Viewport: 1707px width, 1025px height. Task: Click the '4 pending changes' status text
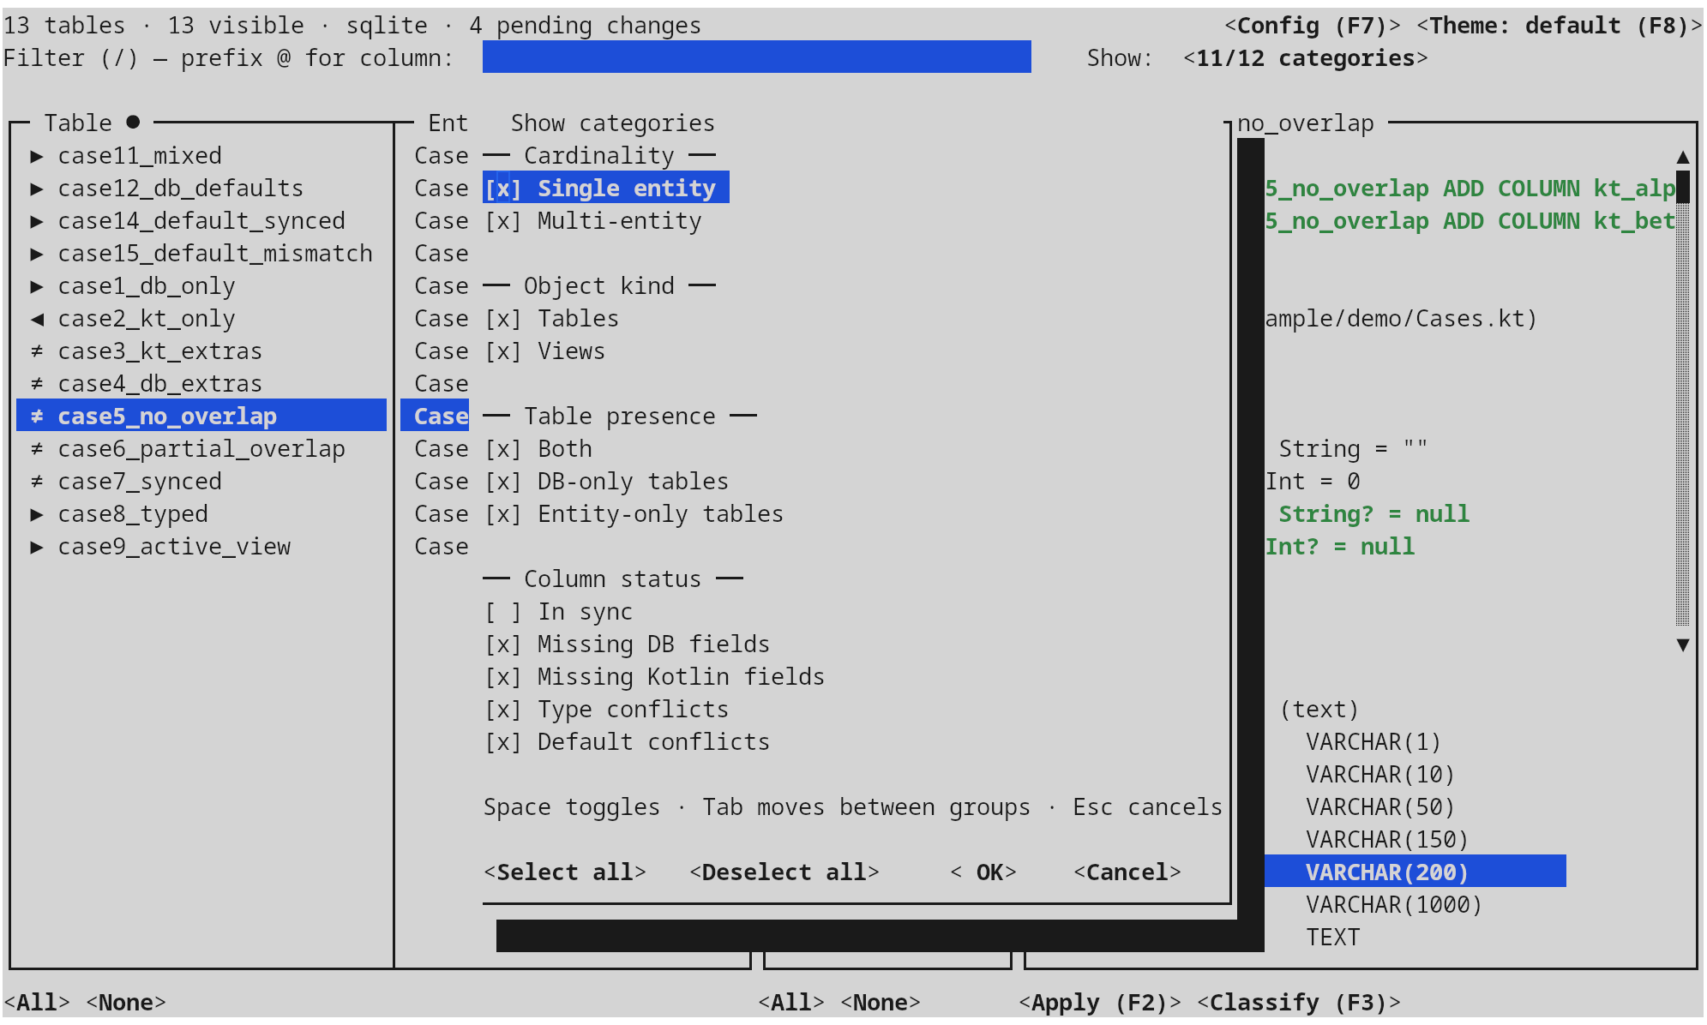coord(586,26)
